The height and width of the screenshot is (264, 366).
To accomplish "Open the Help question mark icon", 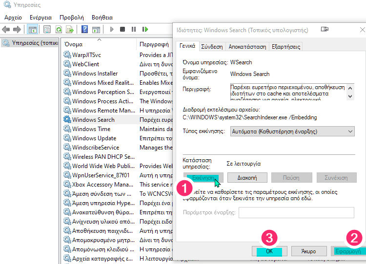I will tap(84, 29).
